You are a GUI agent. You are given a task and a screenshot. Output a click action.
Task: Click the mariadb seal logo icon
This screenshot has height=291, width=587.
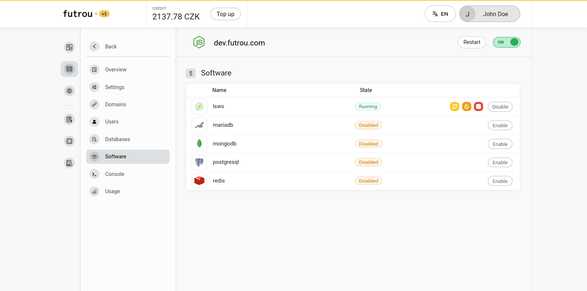click(199, 125)
